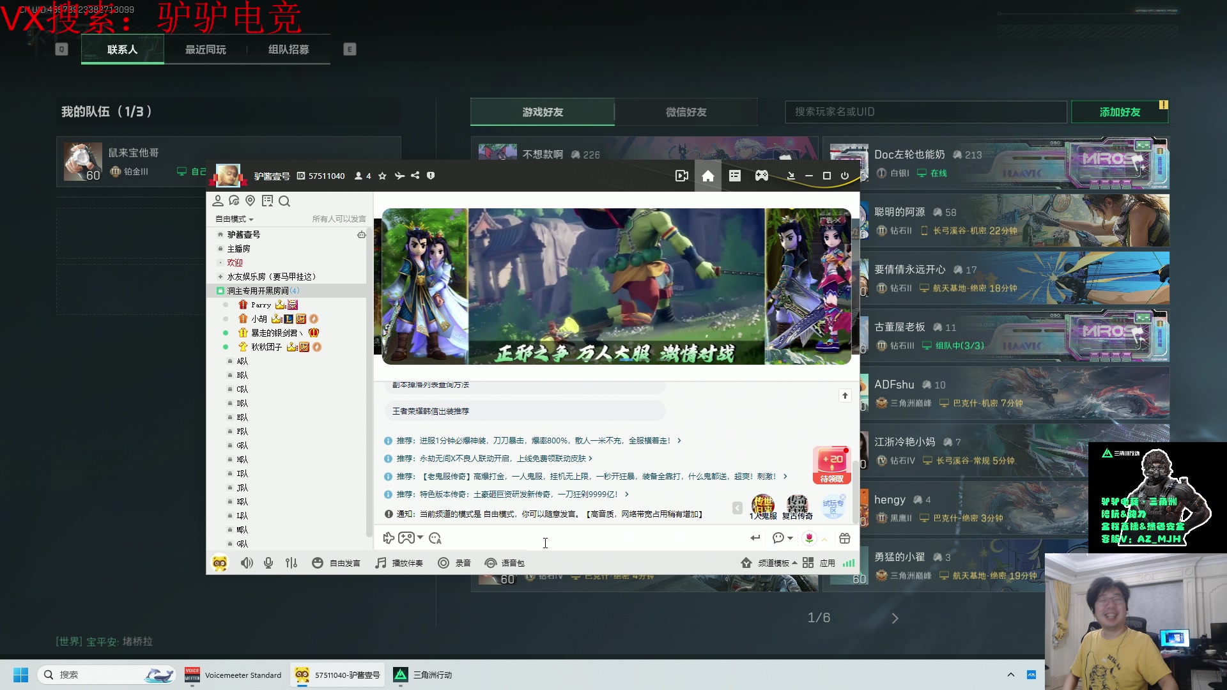Open the home icon in YY title bar
The image size is (1227, 690).
click(707, 176)
